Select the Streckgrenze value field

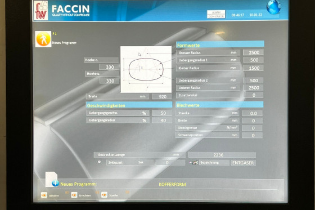click(253, 128)
